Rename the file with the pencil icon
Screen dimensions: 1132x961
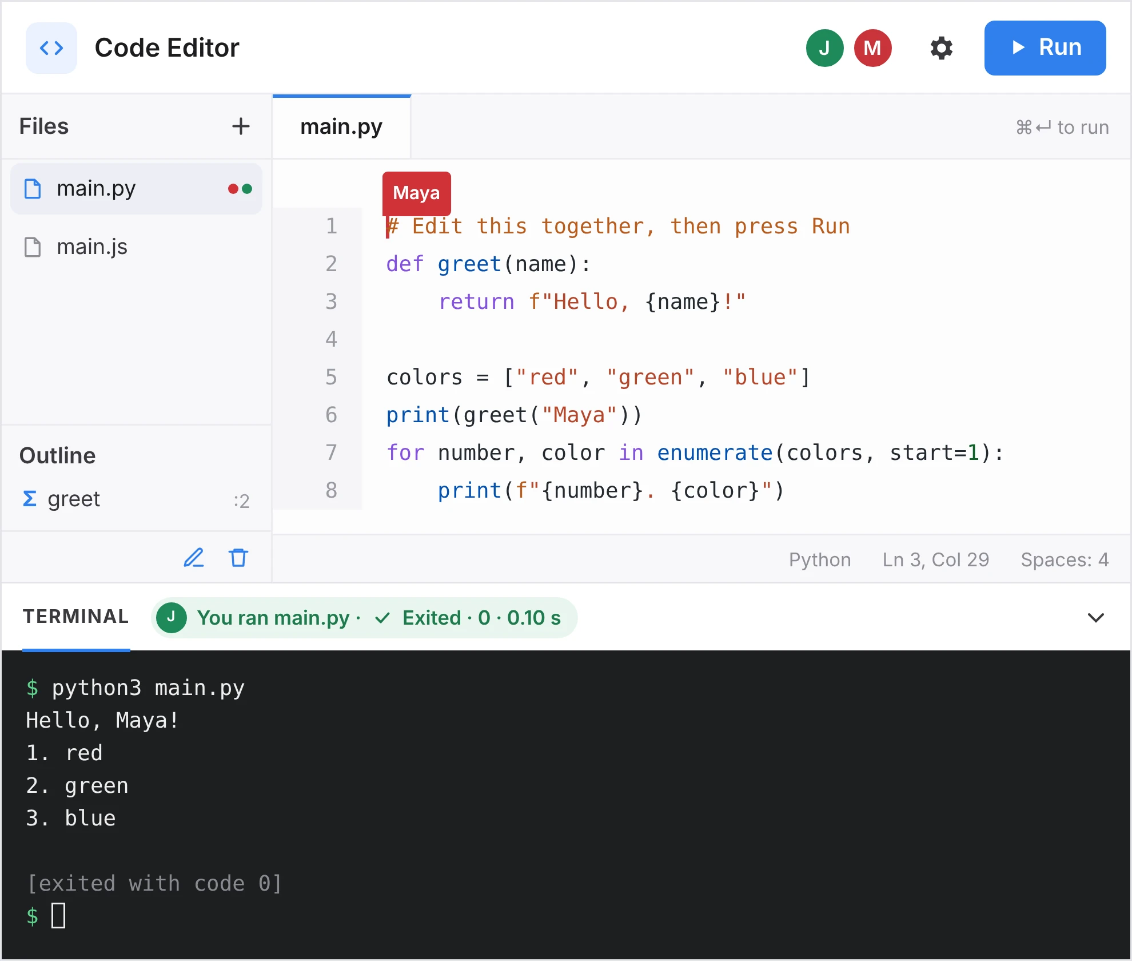pyautogui.click(x=194, y=558)
